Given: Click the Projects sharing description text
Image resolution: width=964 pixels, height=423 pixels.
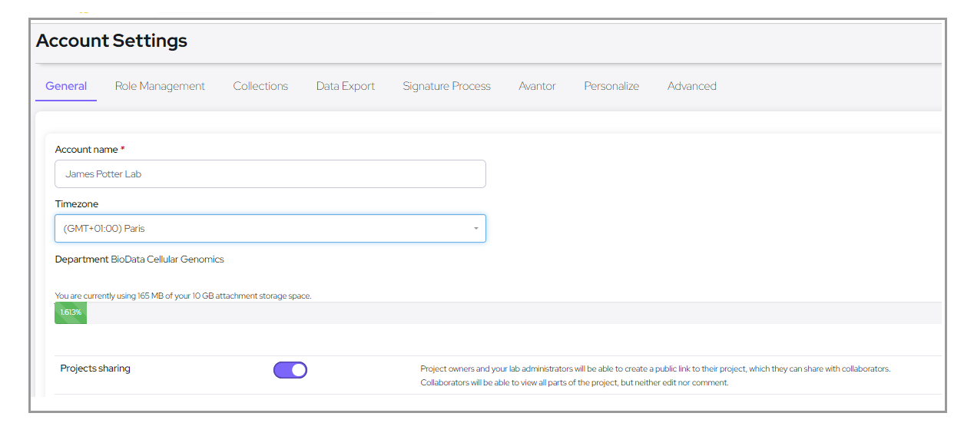Looking at the screenshot, I should coord(654,375).
